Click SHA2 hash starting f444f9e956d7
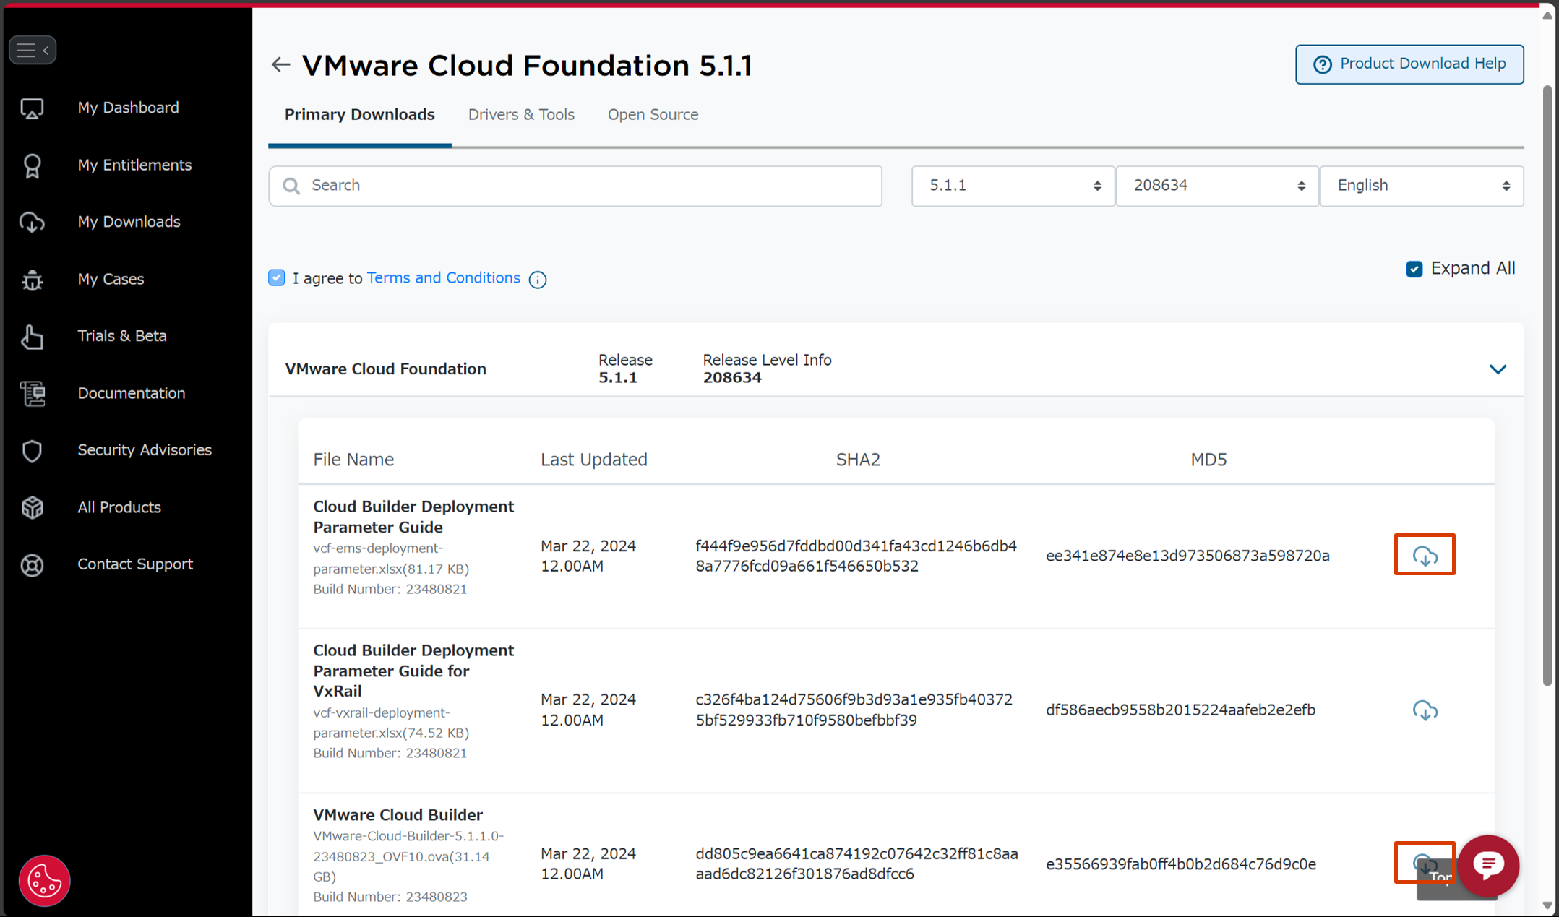Screen dimensions: 1559x917 click(856, 556)
